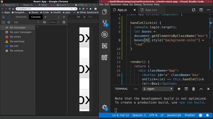Select the No messages console filter
Screen dimensions: 213x119
point(18,27)
